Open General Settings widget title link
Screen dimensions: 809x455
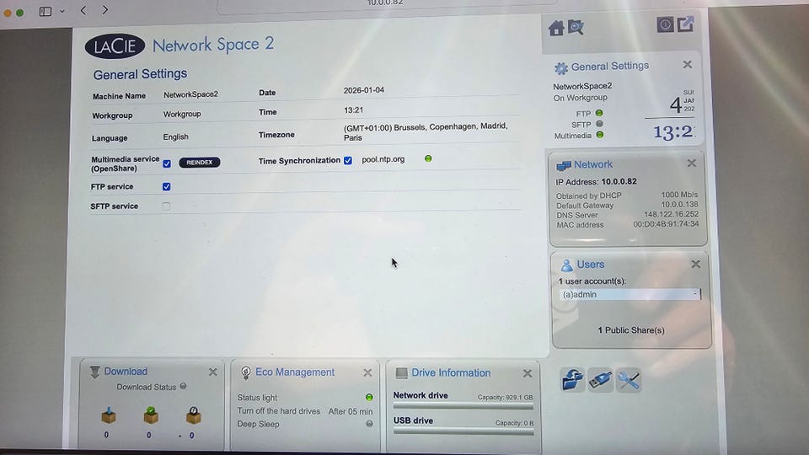[610, 66]
